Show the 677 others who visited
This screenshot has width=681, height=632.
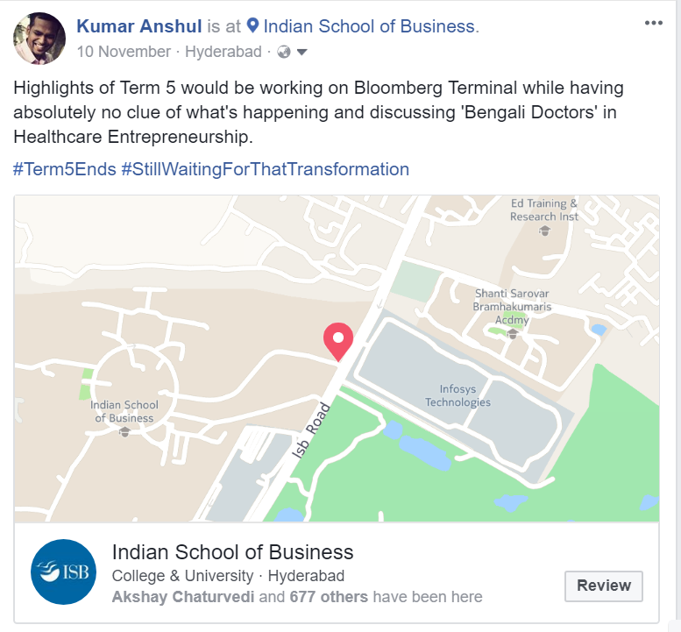point(330,597)
